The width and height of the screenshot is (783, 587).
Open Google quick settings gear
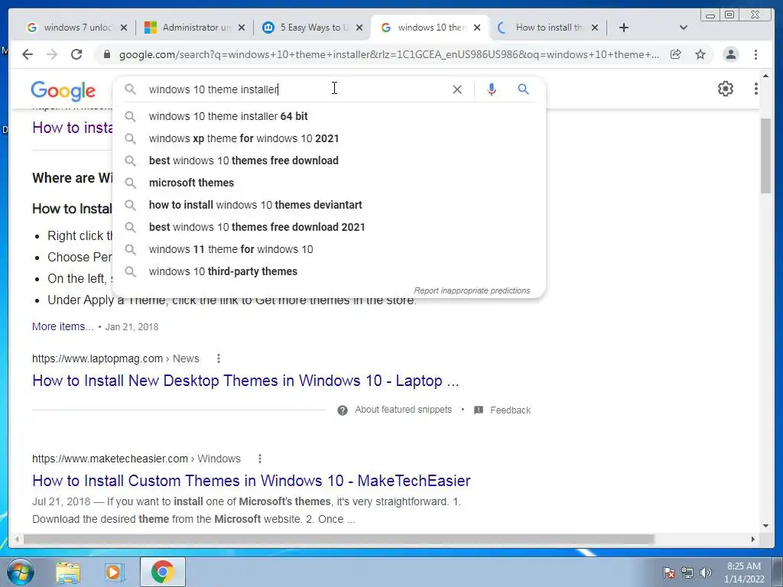click(x=725, y=89)
